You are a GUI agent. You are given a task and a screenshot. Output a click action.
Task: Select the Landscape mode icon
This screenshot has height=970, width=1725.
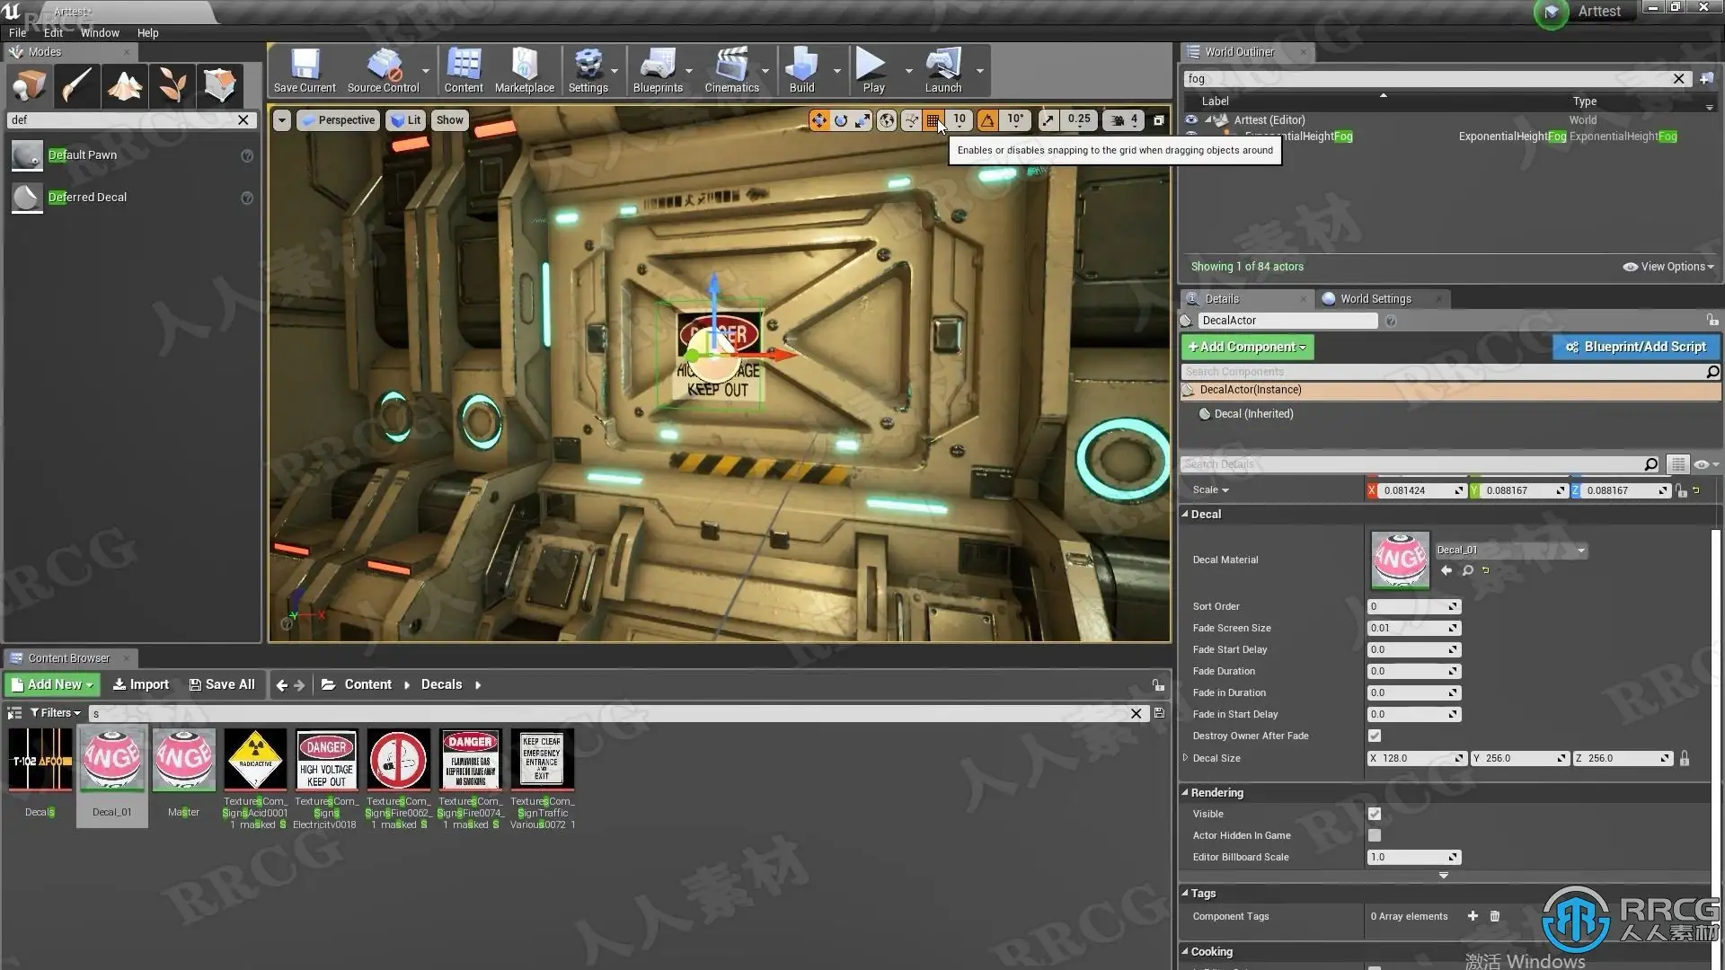click(125, 85)
